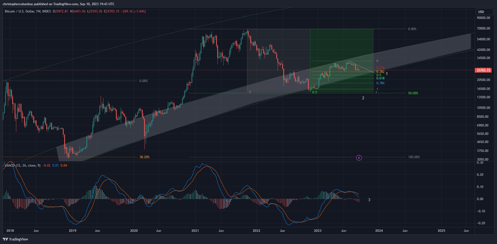Click the open value O25972.81
This screenshot has width=497, height=244.
coord(60,11)
